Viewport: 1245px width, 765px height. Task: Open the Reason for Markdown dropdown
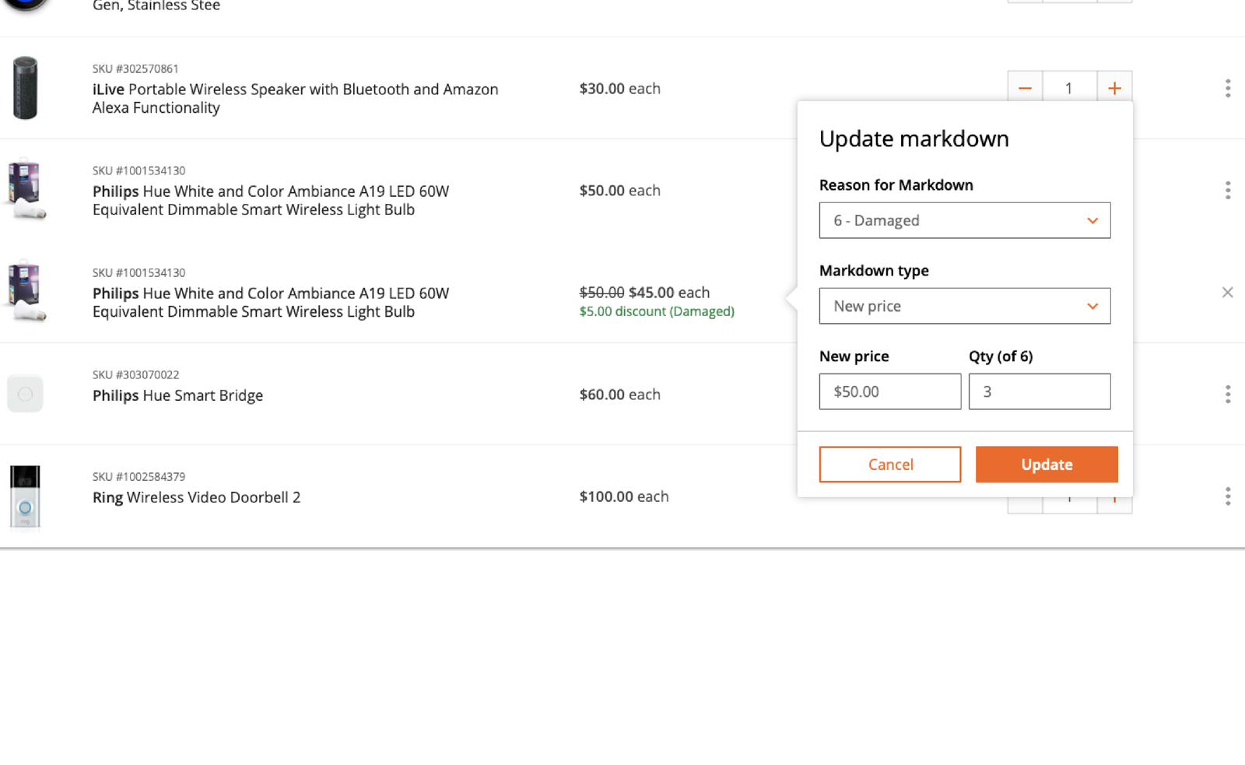965,220
